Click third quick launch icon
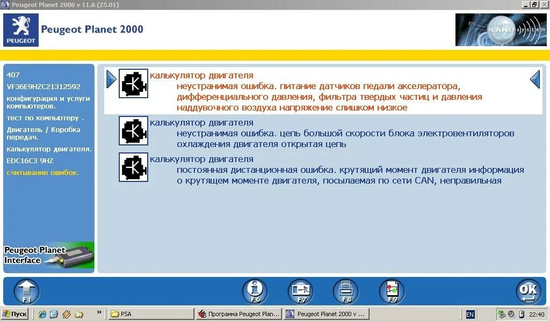The width and height of the screenshot is (550, 322). click(66, 314)
